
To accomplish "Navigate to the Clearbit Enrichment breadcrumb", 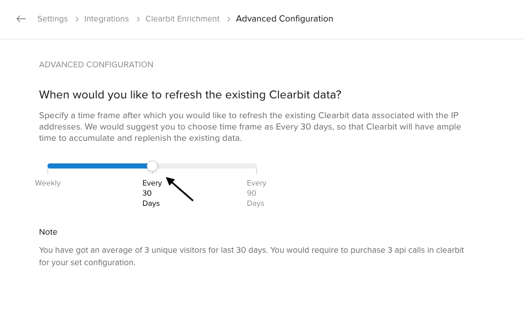I will pos(182,19).
